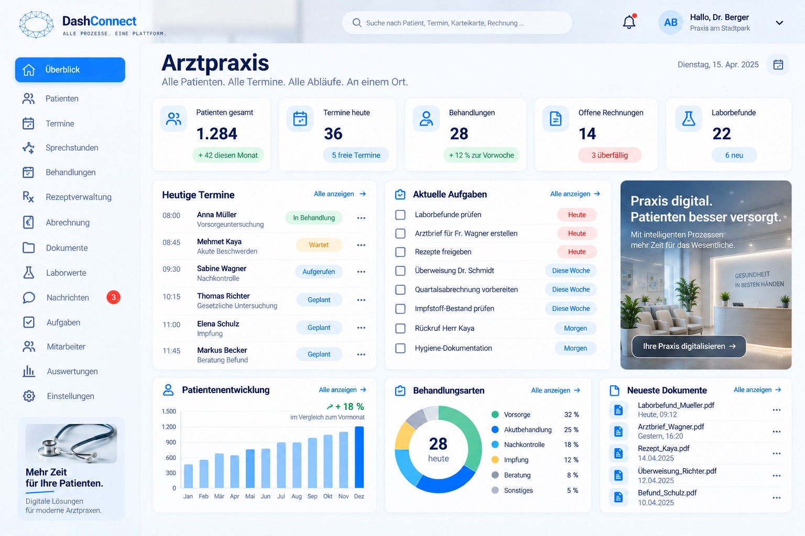Image resolution: width=805 pixels, height=536 pixels.
Task: Mark Überweisung Dr. Schmidt as done
Action: coord(400,271)
